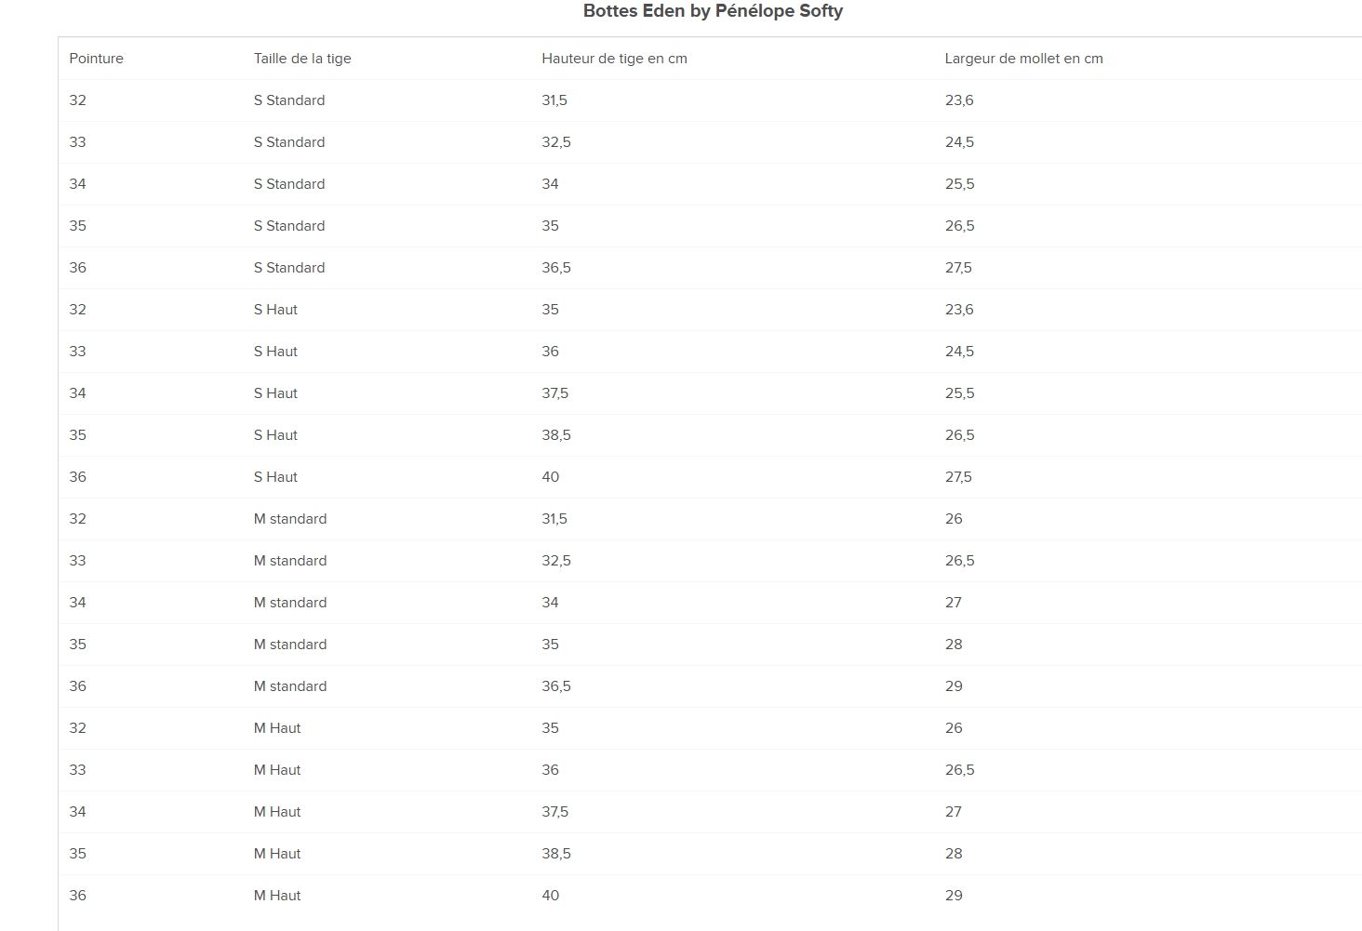
Task: Click 40 height in the S Haut row
Action: [551, 476]
